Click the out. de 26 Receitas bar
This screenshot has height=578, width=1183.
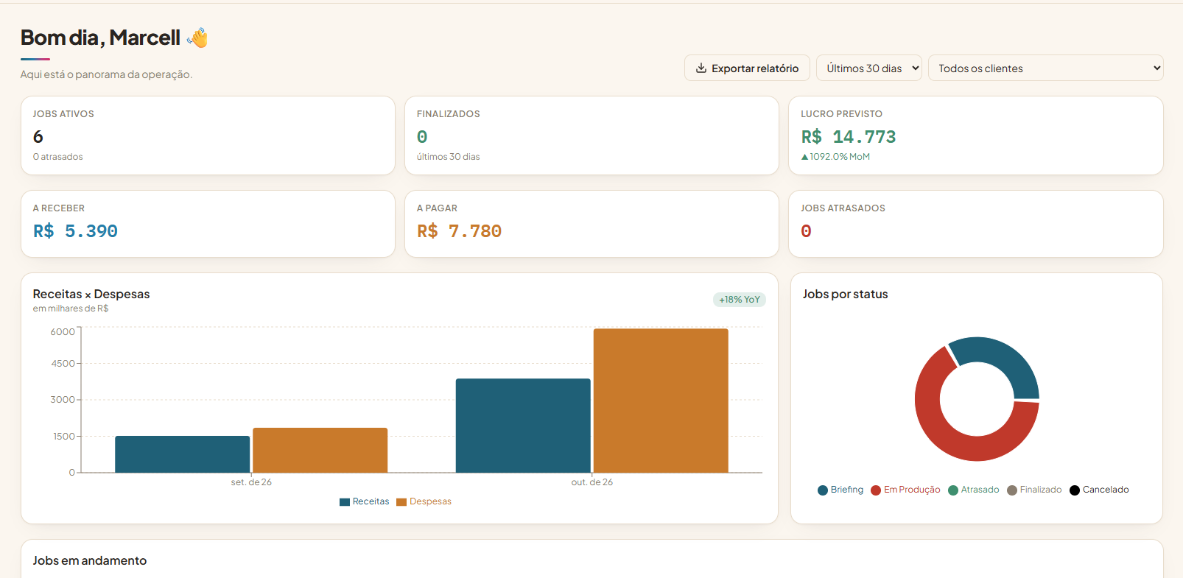[523, 426]
